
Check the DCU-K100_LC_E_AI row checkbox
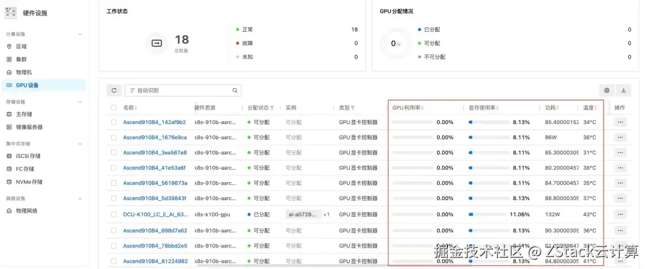click(x=113, y=214)
